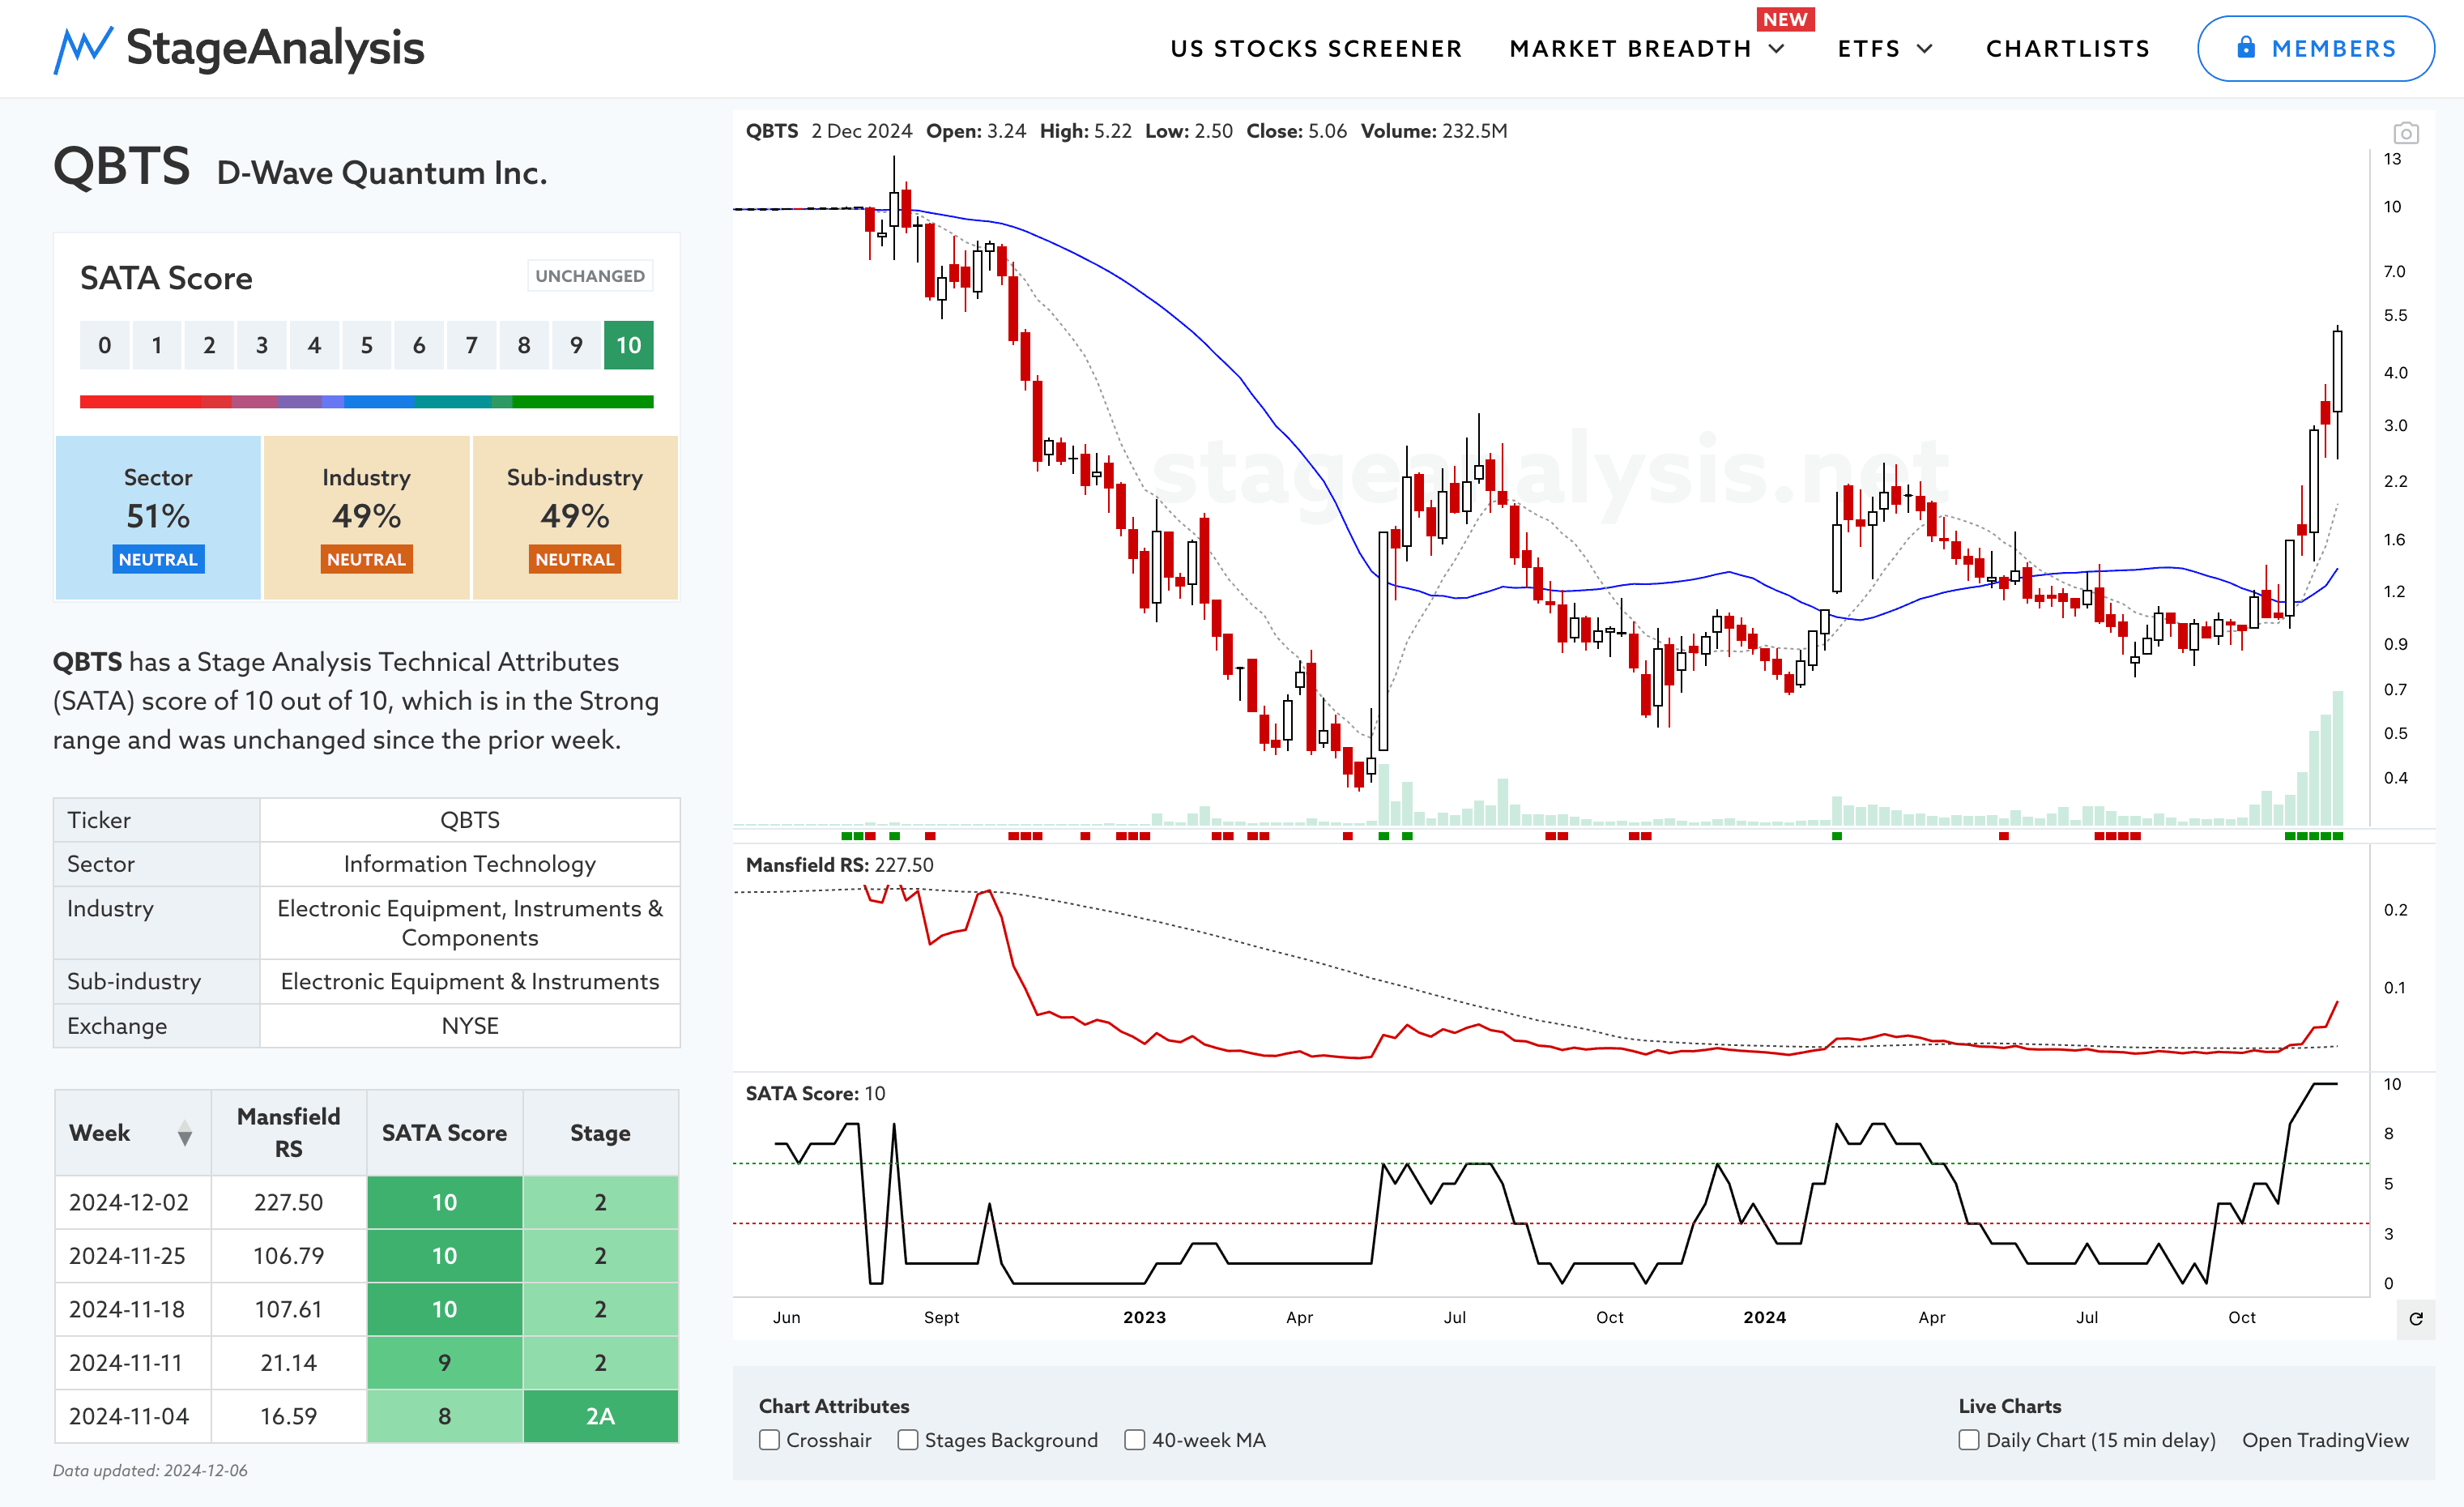This screenshot has height=1507, width=2464.
Task: Click Mansfield RS value 107.61
Action: (289, 1309)
